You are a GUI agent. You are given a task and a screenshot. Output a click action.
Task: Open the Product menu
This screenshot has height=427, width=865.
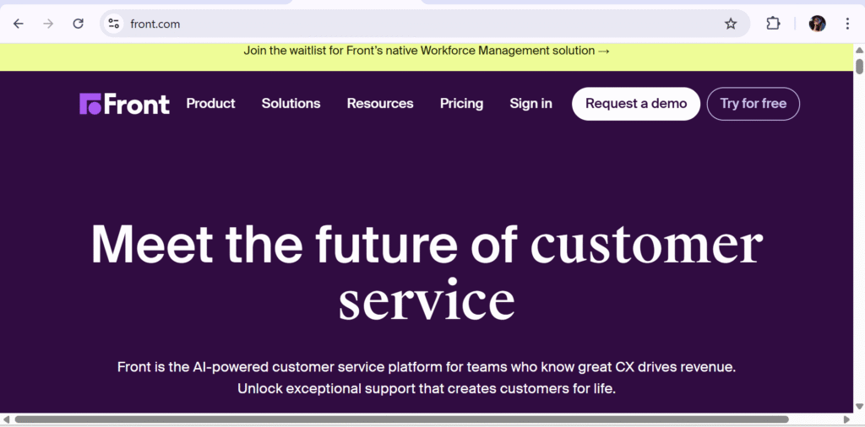[210, 104]
